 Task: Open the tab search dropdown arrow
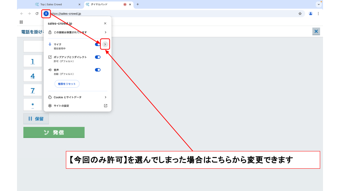click(x=319, y=4)
